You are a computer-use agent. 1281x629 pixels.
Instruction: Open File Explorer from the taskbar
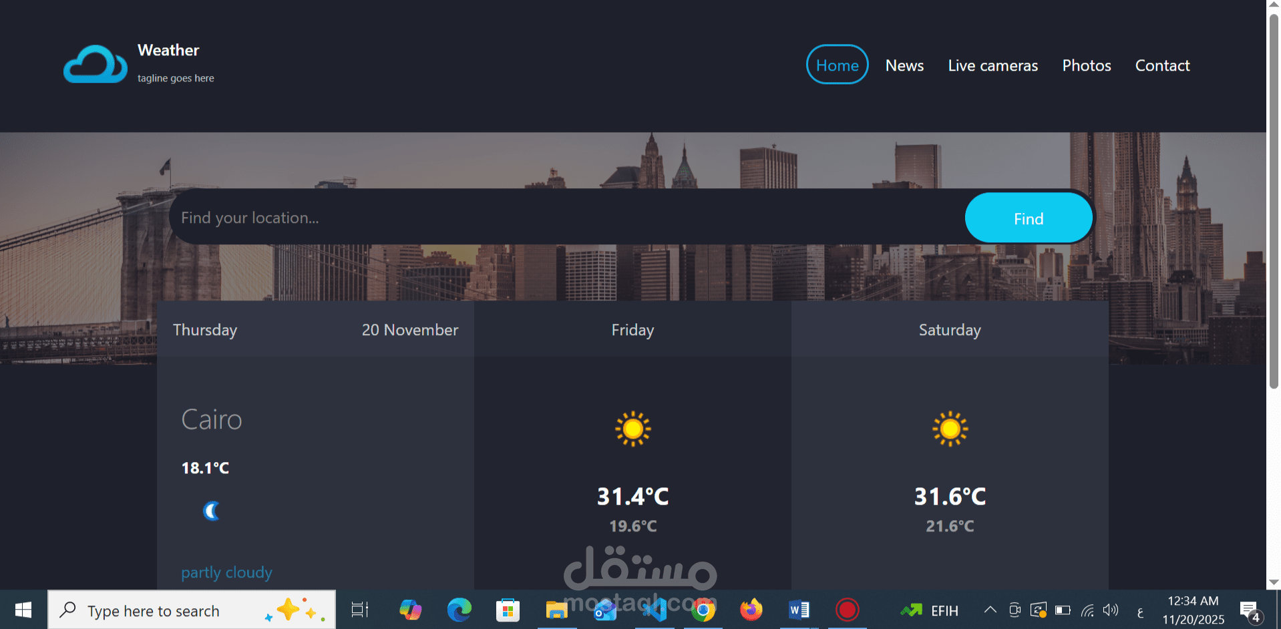coord(556,610)
